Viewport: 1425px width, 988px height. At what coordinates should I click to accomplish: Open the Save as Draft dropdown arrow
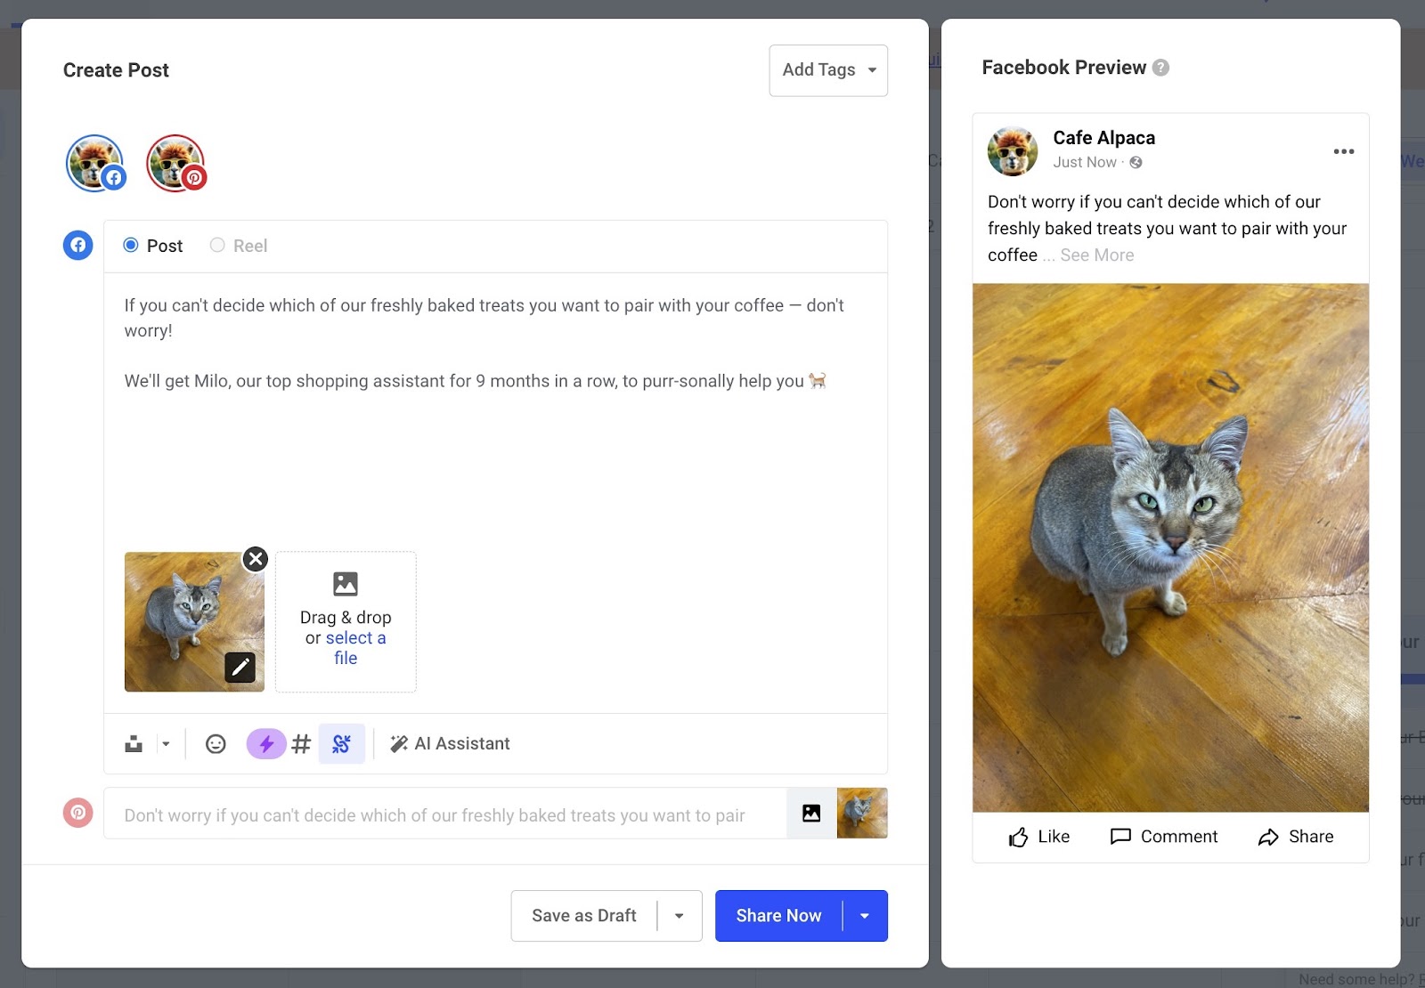click(x=680, y=915)
